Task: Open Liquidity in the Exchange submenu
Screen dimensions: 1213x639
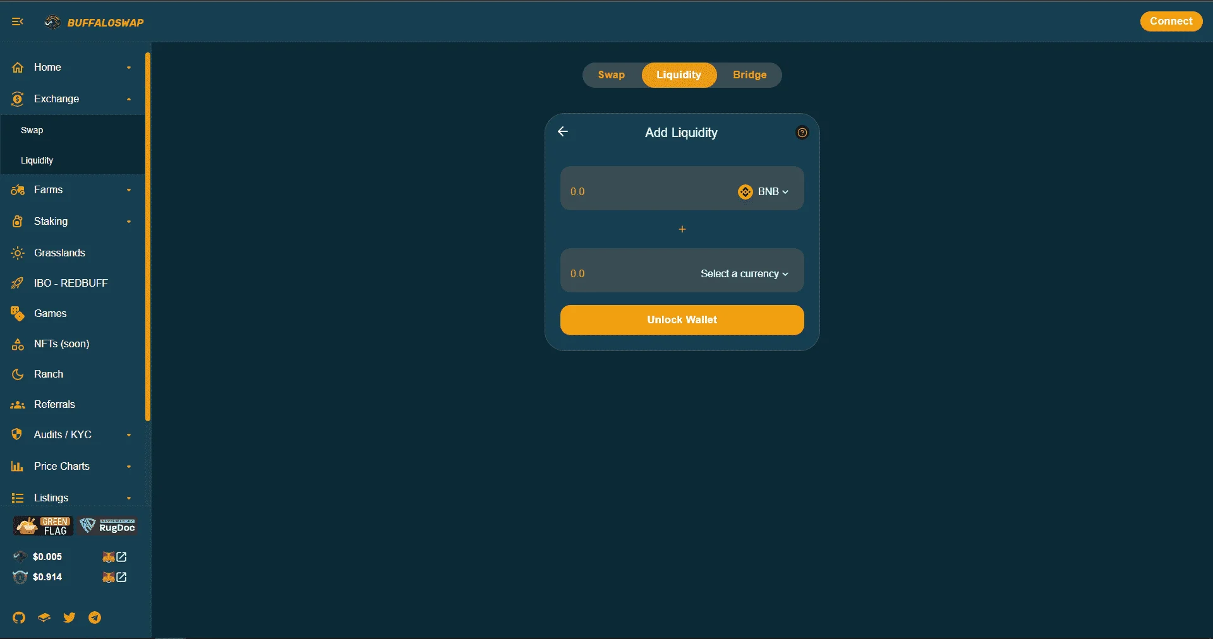Action: [73, 160]
